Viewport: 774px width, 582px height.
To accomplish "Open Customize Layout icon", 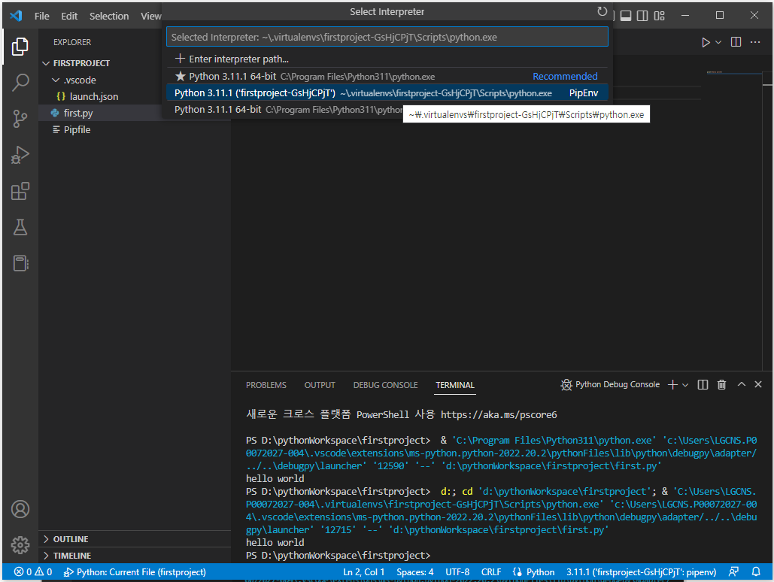I will click(659, 16).
